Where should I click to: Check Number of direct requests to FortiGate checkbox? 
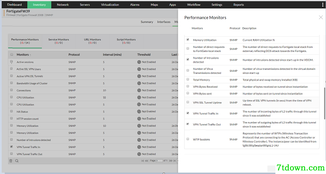(188, 48)
